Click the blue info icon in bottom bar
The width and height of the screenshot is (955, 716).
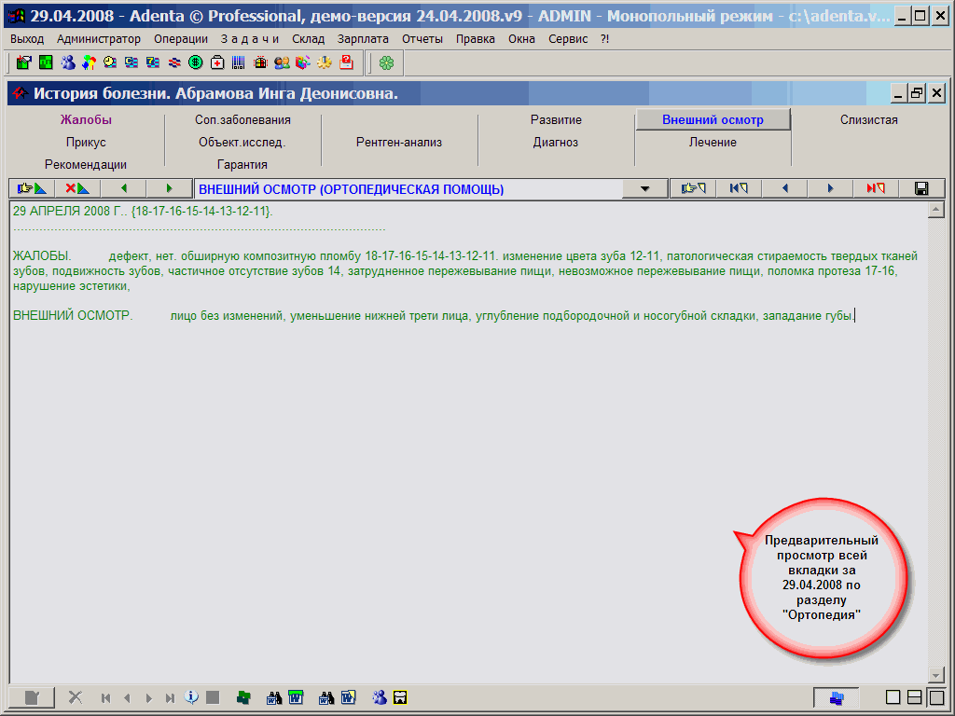tap(192, 696)
